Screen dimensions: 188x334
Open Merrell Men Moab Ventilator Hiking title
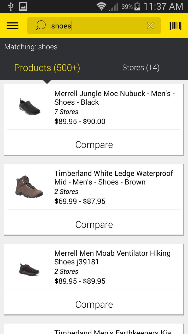pyautogui.click(x=112, y=258)
